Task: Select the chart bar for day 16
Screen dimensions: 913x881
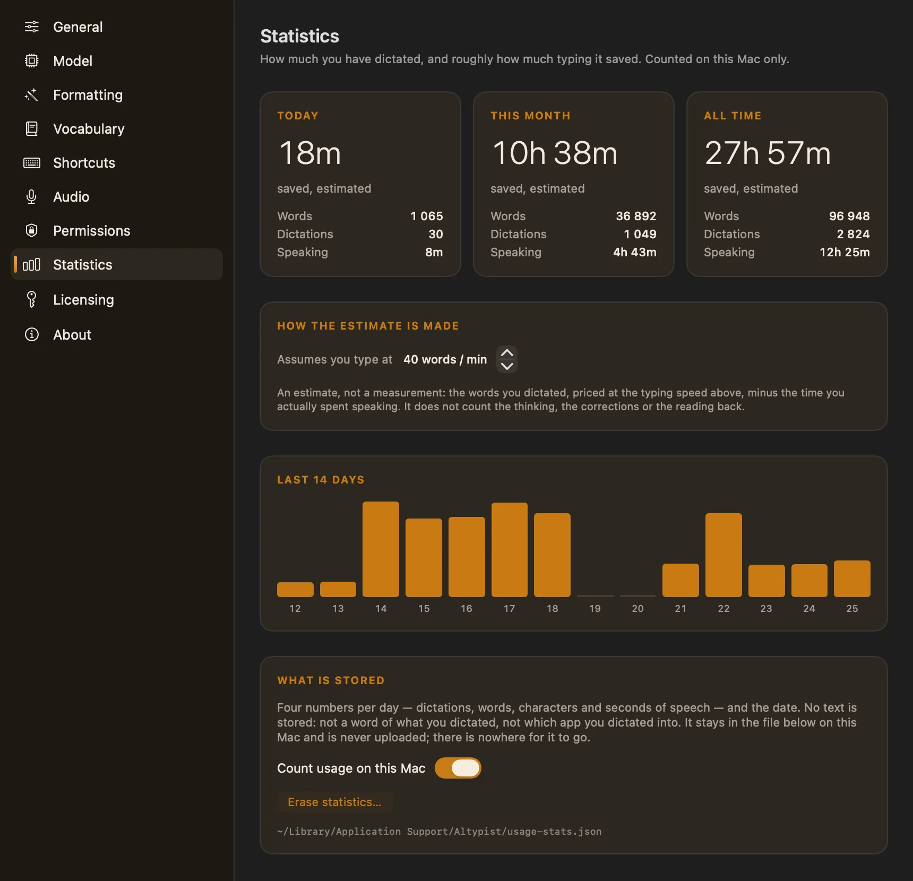Action: [x=467, y=557]
